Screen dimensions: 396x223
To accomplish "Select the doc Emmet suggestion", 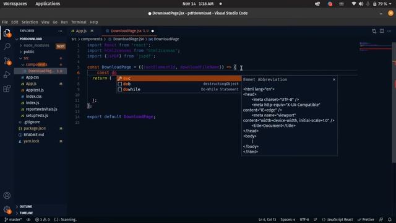I will pyautogui.click(x=179, y=79).
